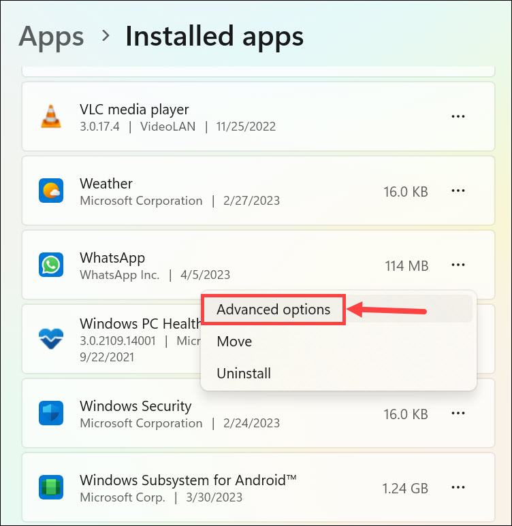Image resolution: width=512 pixels, height=526 pixels.
Task: Open the three-dot menu for Windows Security
Action: [458, 413]
